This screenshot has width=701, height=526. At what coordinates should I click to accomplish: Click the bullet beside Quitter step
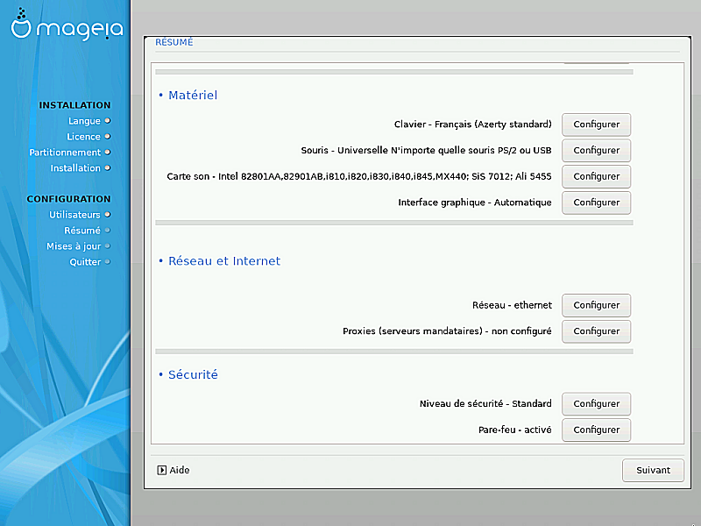(108, 262)
